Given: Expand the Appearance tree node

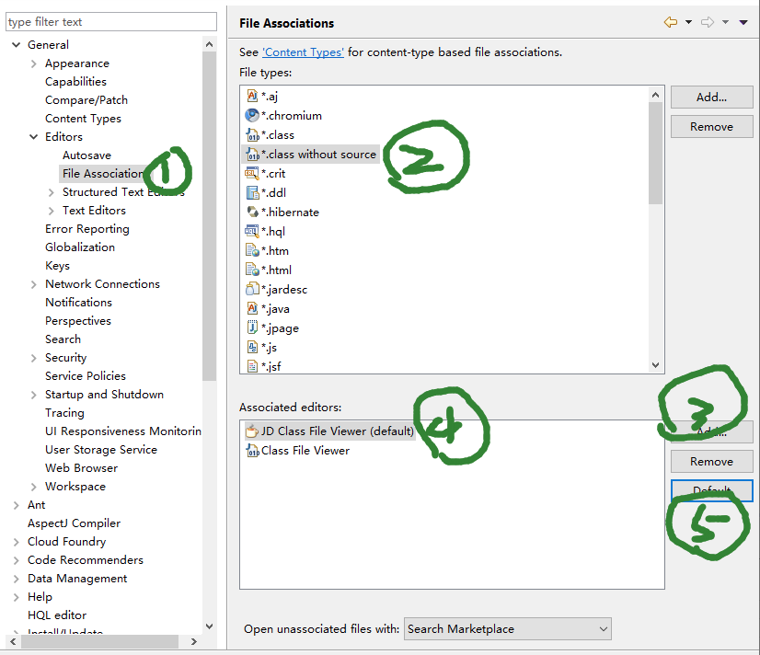Looking at the screenshot, I should pyautogui.click(x=34, y=63).
